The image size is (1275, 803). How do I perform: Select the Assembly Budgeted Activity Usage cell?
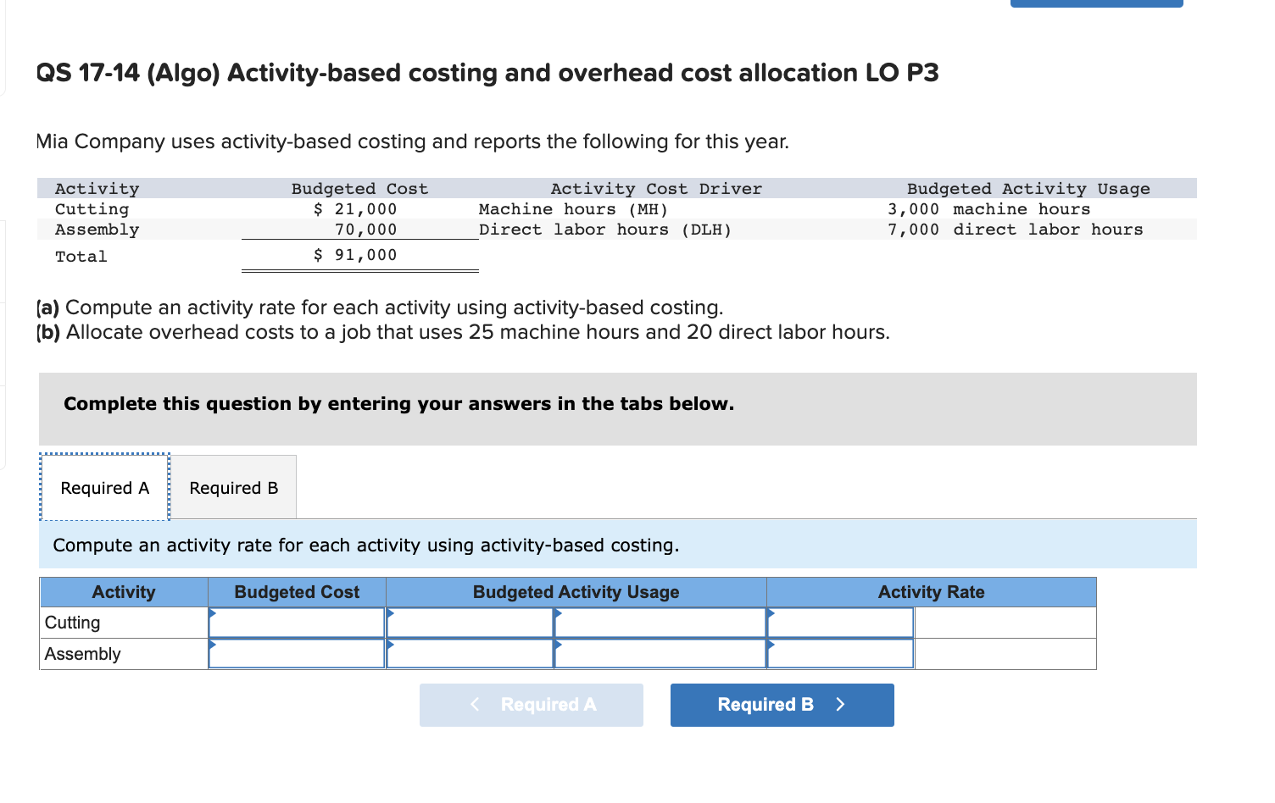[470, 653]
